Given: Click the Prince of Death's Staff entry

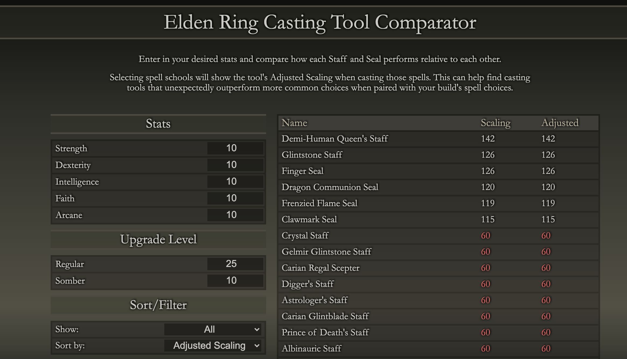Looking at the screenshot, I should 325,333.
